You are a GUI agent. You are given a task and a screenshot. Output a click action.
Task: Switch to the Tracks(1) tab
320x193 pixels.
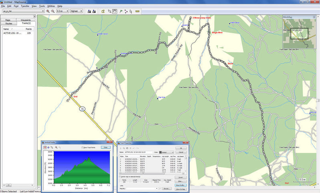[x=26, y=23]
